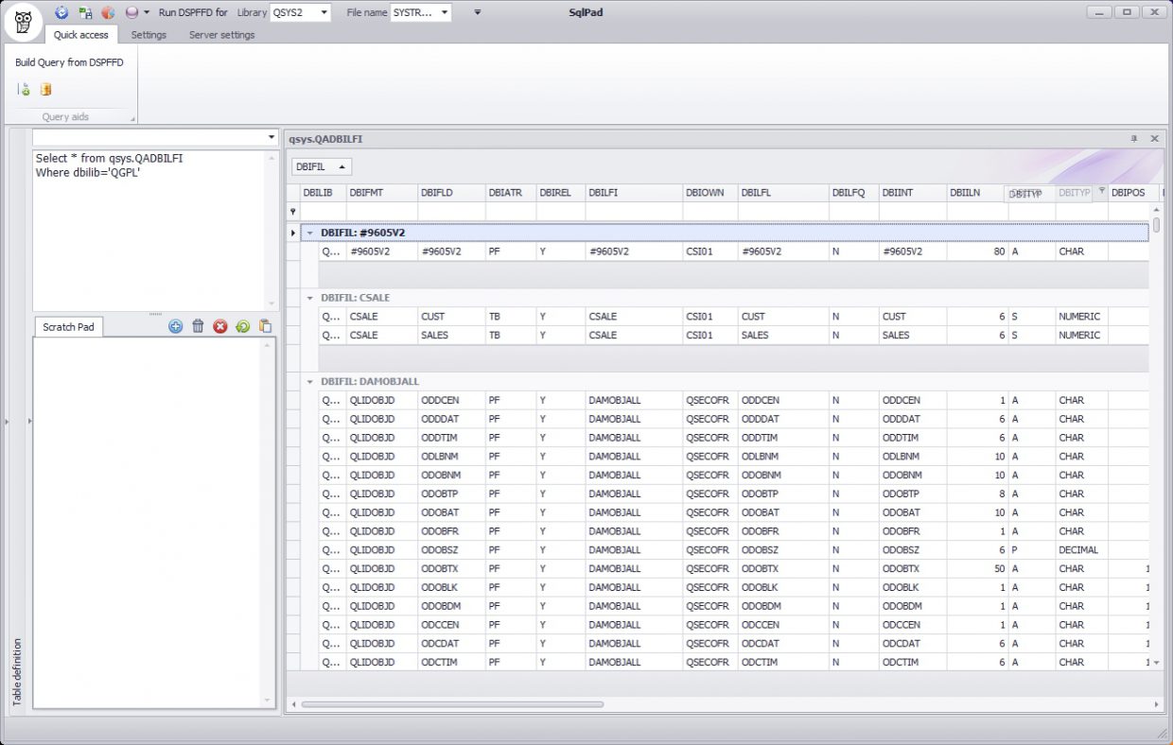Click the paste clipboard icon in Scratch Pad toolbar
The width and height of the screenshot is (1173, 745).
pos(265,326)
